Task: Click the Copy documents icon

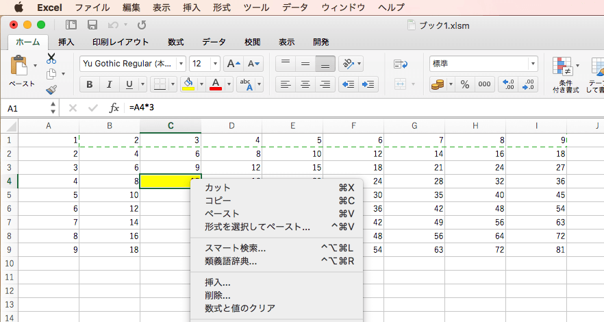Action: point(51,74)
